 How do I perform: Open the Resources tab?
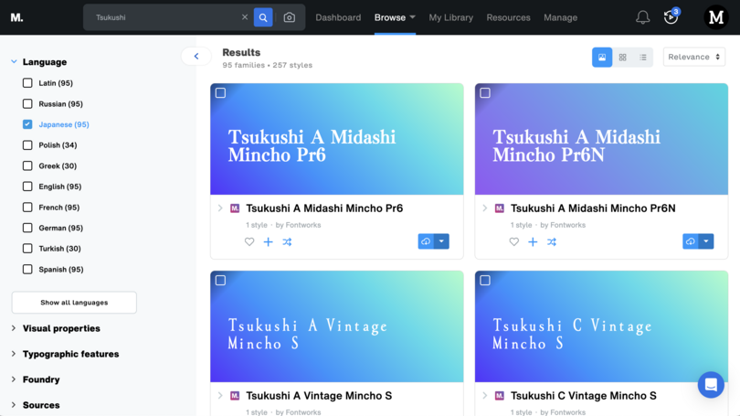click(x=508, y=17)
